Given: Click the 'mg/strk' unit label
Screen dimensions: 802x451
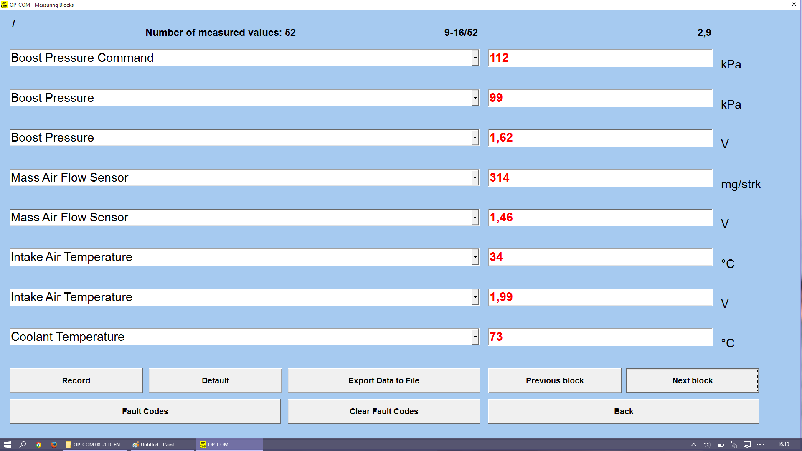Looking at the screenshot, I should 741,184.
